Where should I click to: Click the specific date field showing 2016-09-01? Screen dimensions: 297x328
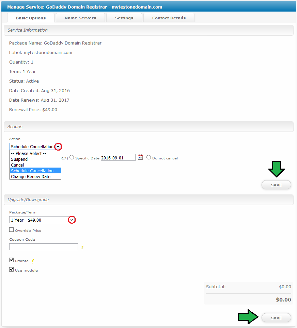pyautogui.click(x=118, y=157)
